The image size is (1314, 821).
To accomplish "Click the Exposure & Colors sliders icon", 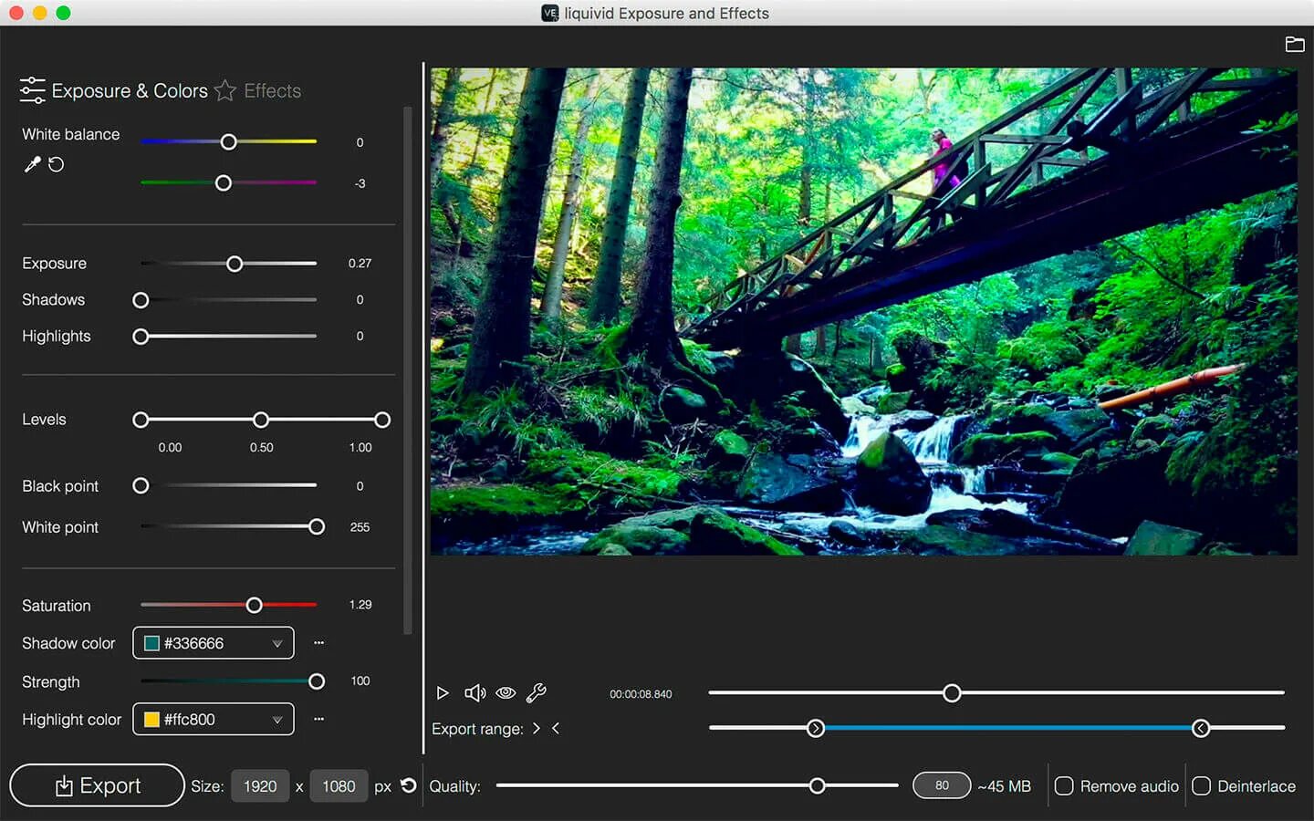I will tap(32, 90).
